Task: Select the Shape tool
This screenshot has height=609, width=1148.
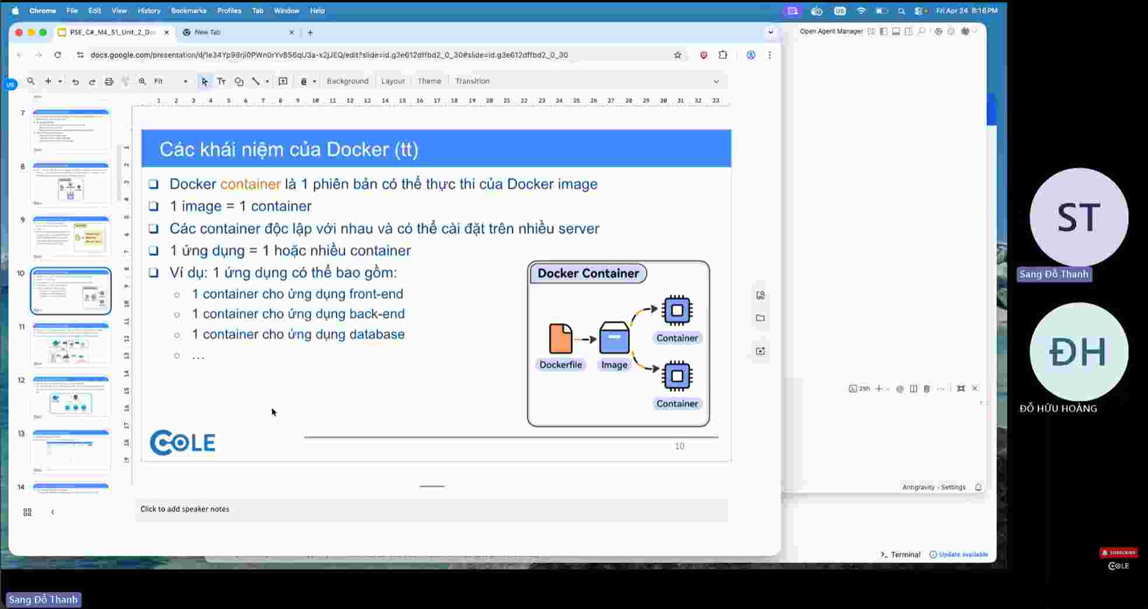Action: pyautogui.click(x=239, y=82)
